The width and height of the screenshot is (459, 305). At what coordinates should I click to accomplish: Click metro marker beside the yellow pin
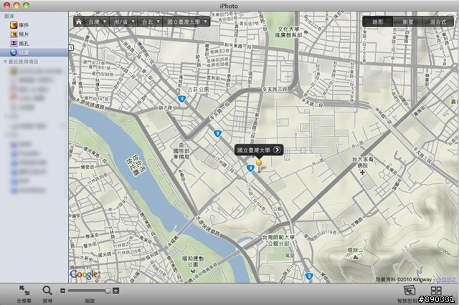point(250,168)
